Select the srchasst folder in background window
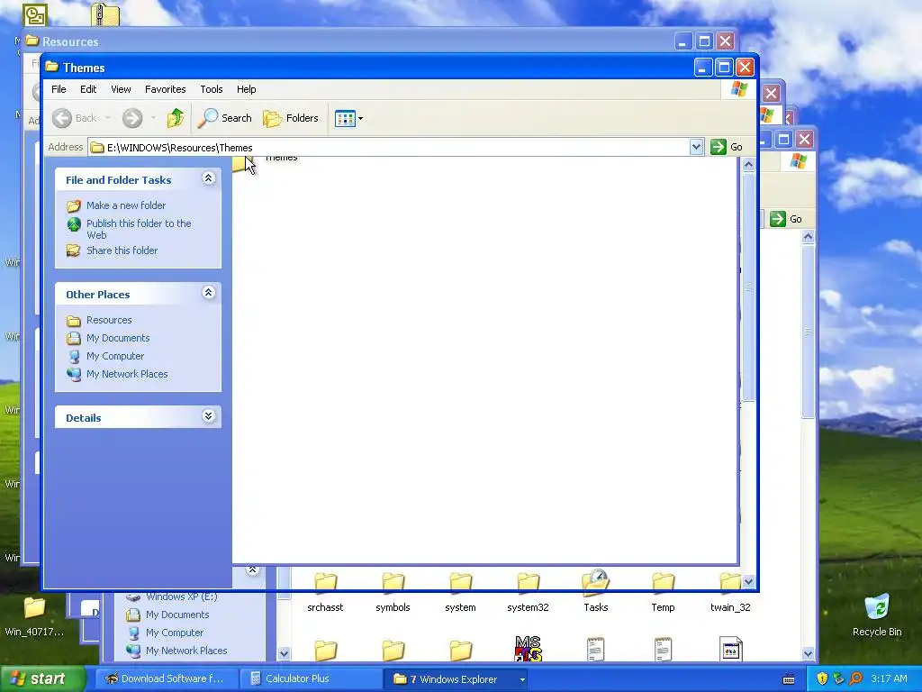This screenshot has height=692, width=922. click(x=325, y=593)
